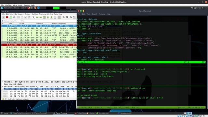The height and width of the screenshot is (117, 208).
Task: Open the VirtualBox Machine menu
Action: [x=8, y=5]
